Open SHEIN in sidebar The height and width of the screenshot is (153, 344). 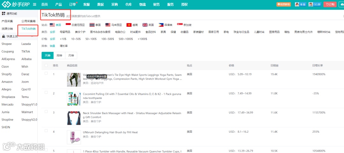6,127
